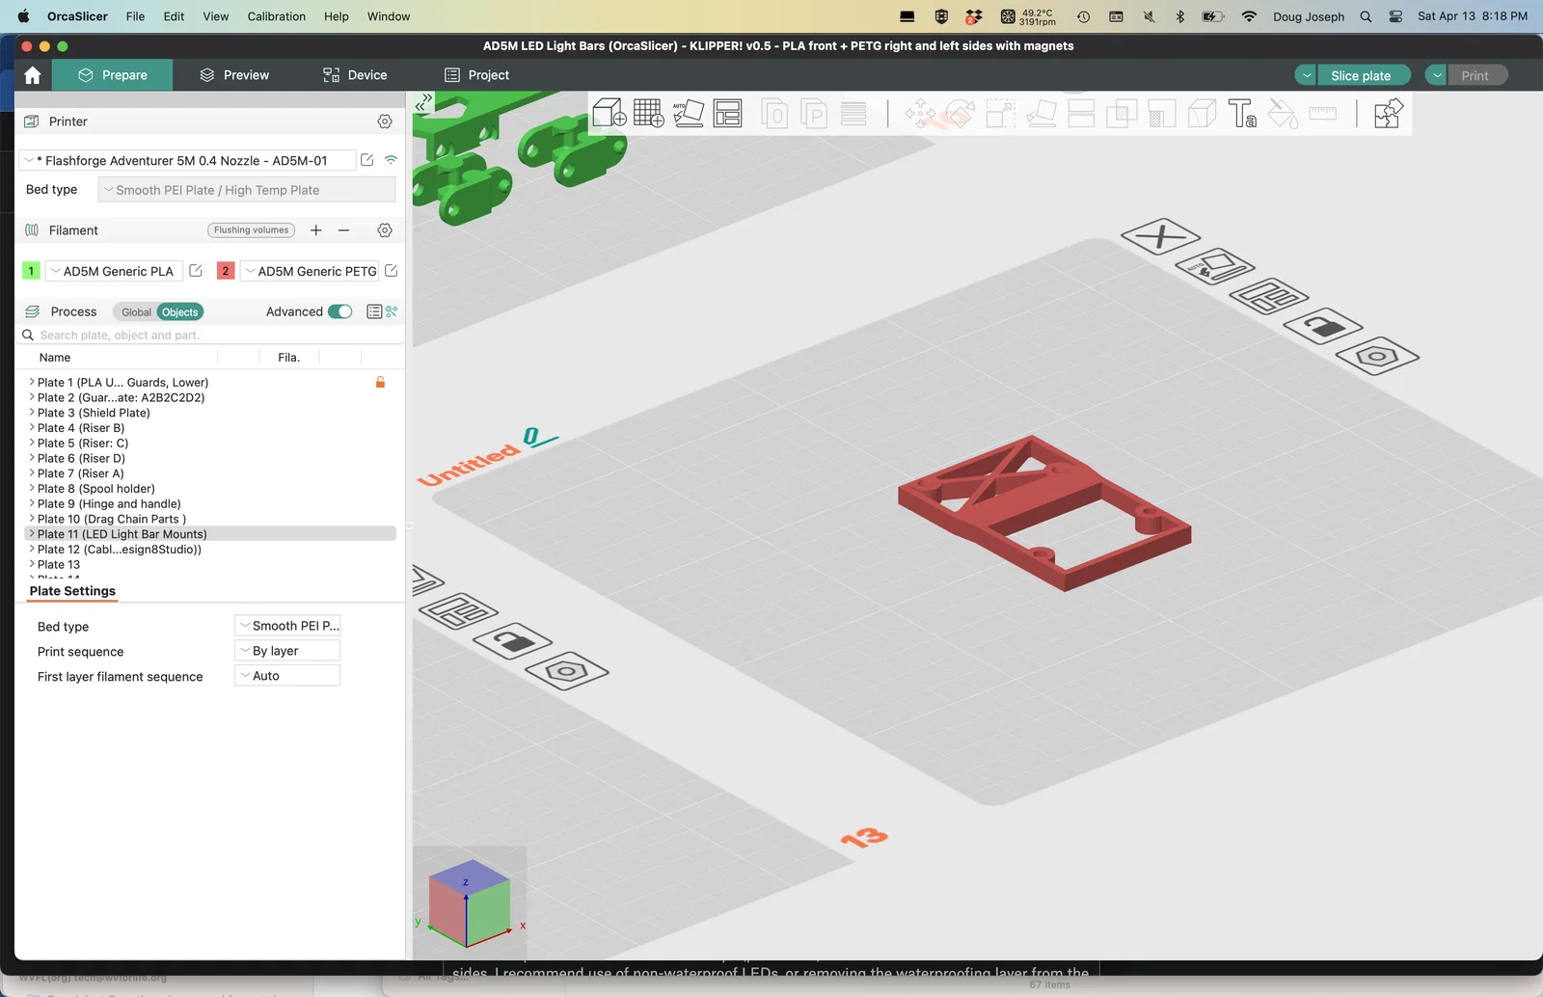Click the Plate 1 orange lock icon
The height and width of the screenshot is (997, 1543).
tap(380, 383)
